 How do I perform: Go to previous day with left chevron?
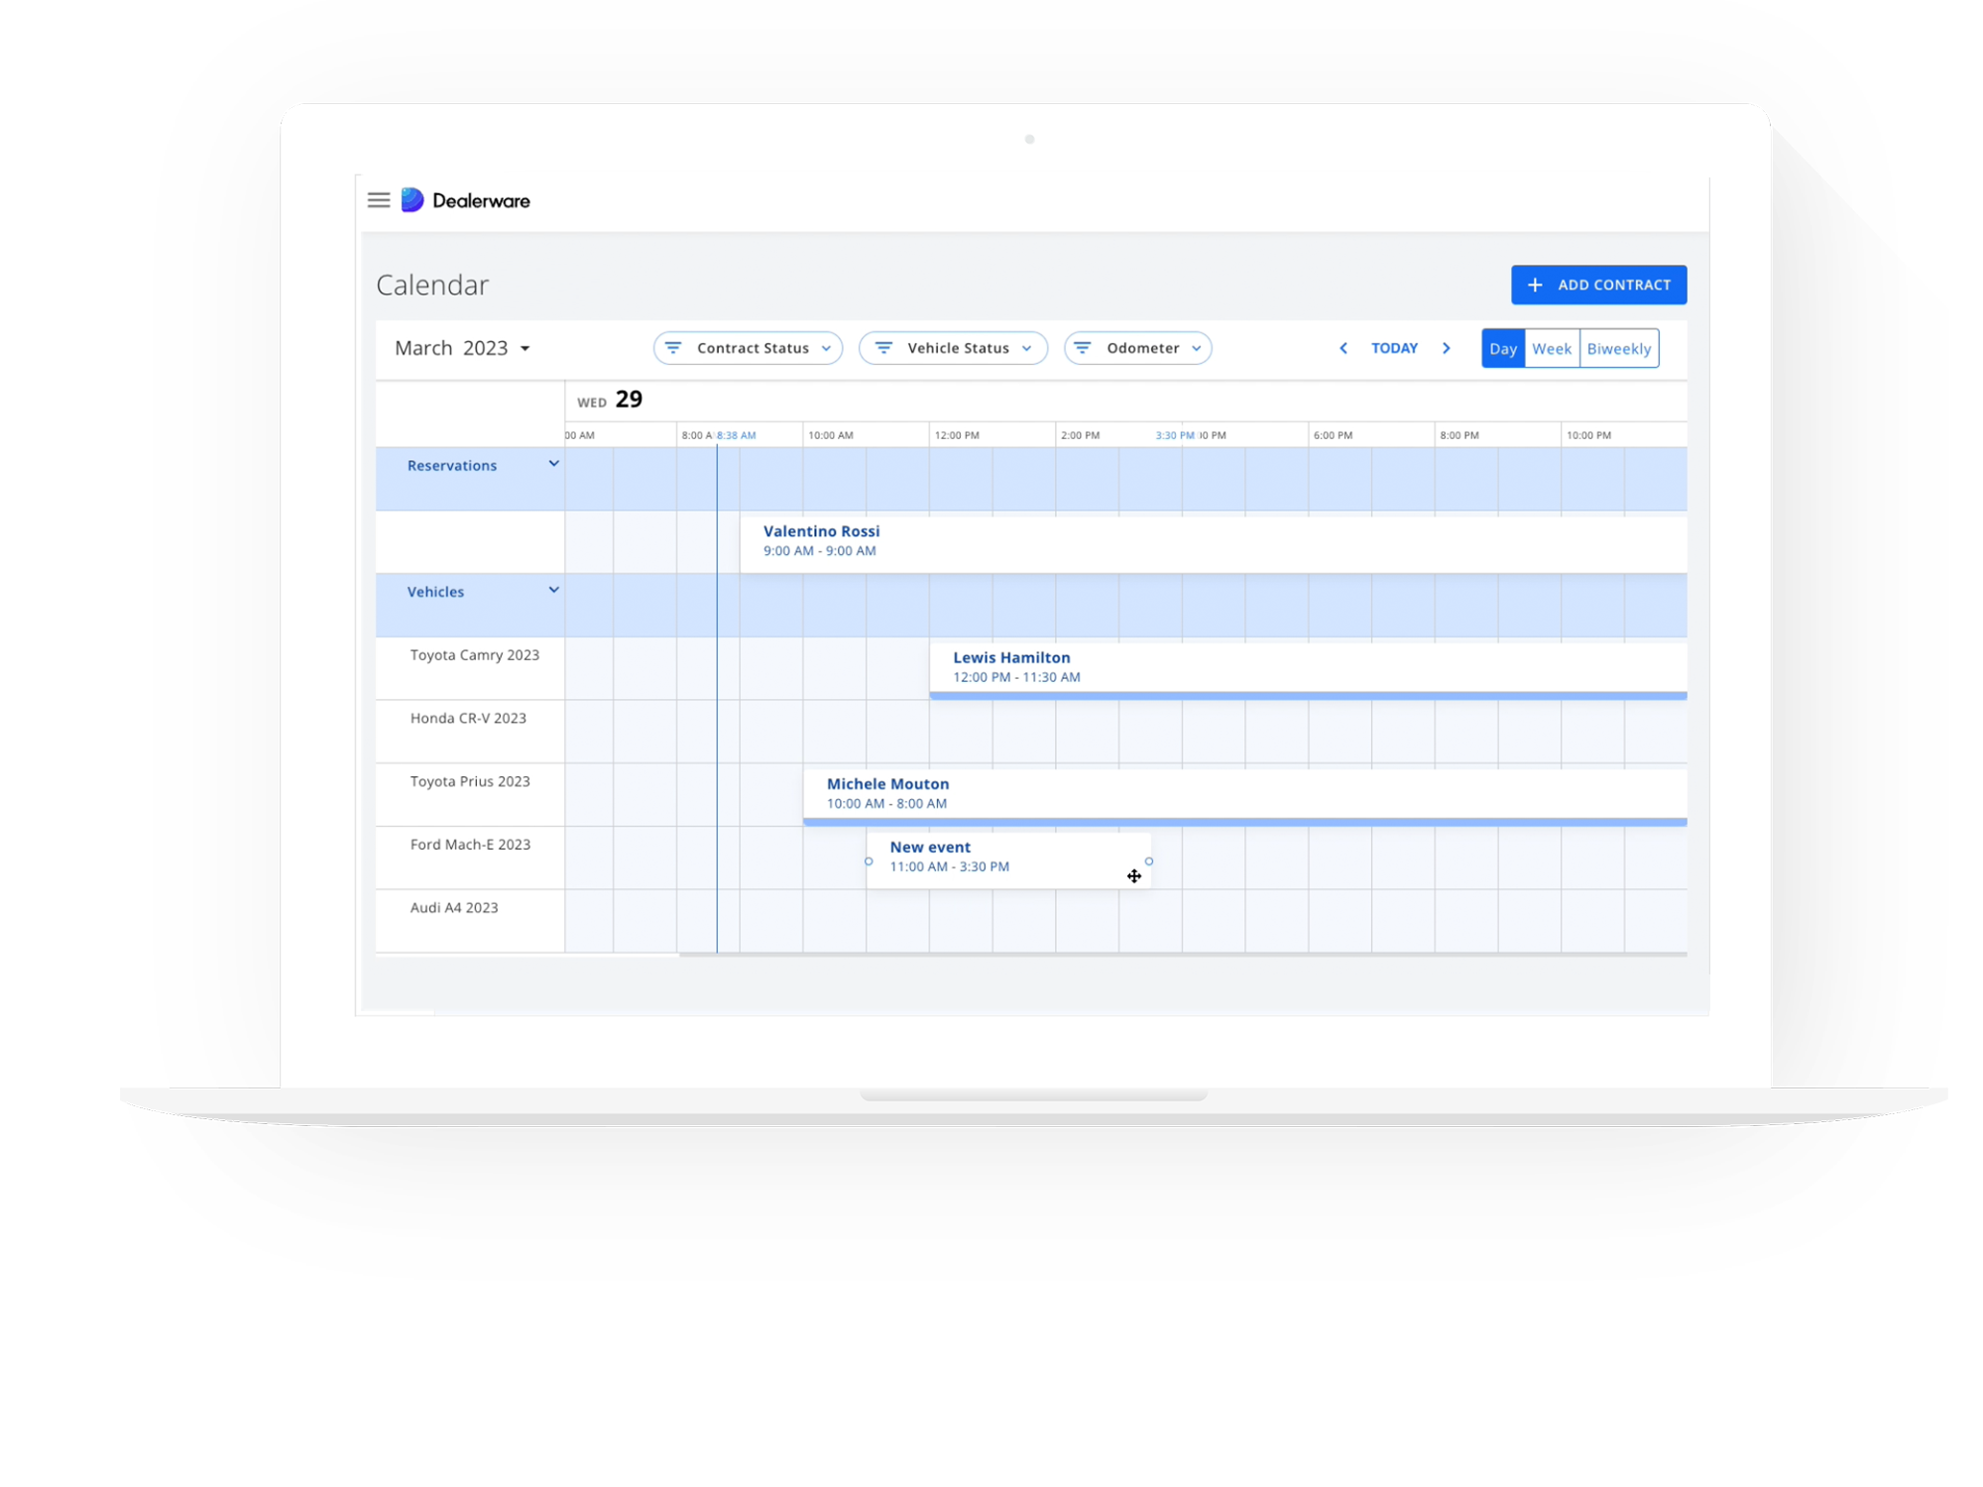[x=1343, y=348]
